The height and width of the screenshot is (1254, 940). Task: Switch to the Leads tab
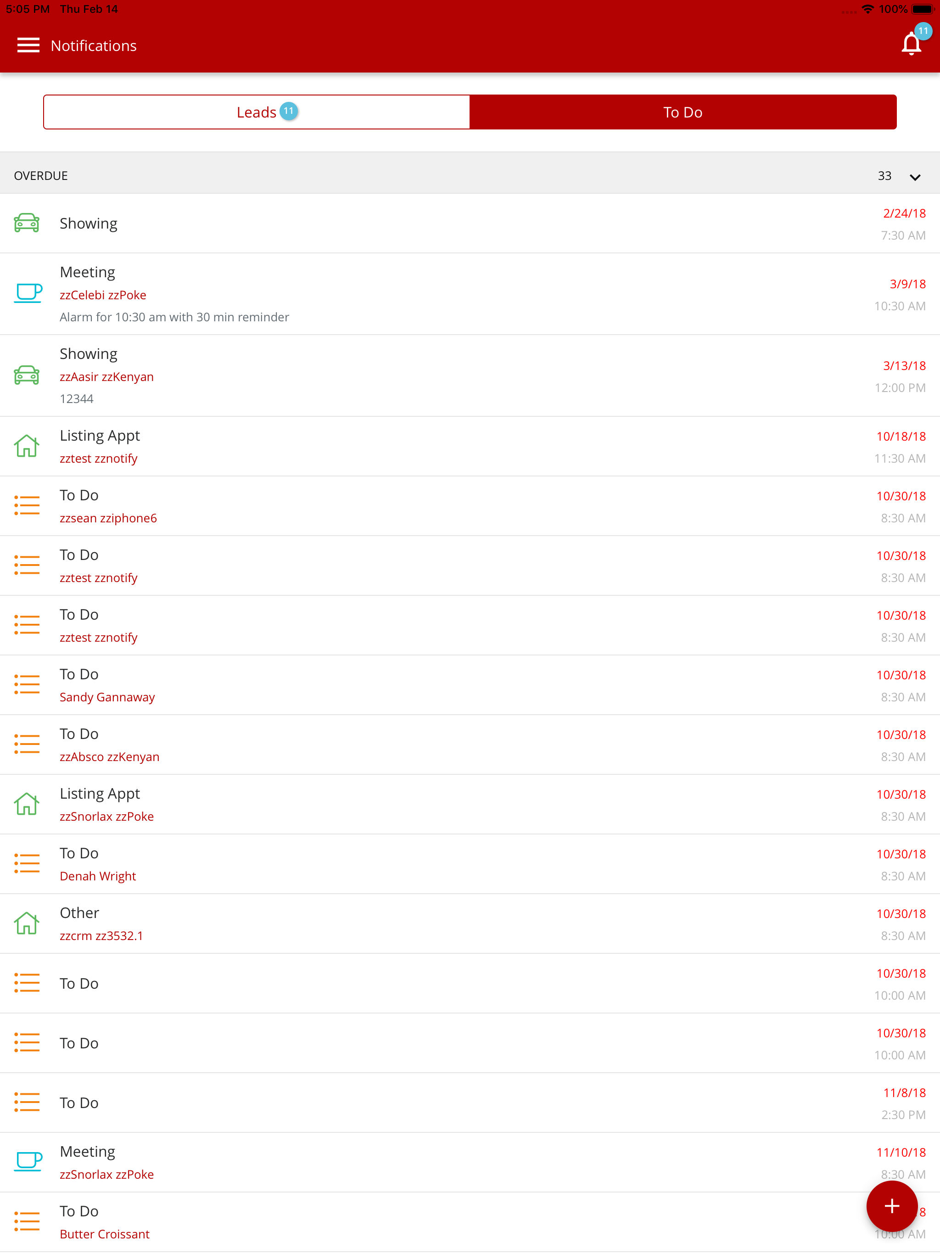click(x=257, y=112)
